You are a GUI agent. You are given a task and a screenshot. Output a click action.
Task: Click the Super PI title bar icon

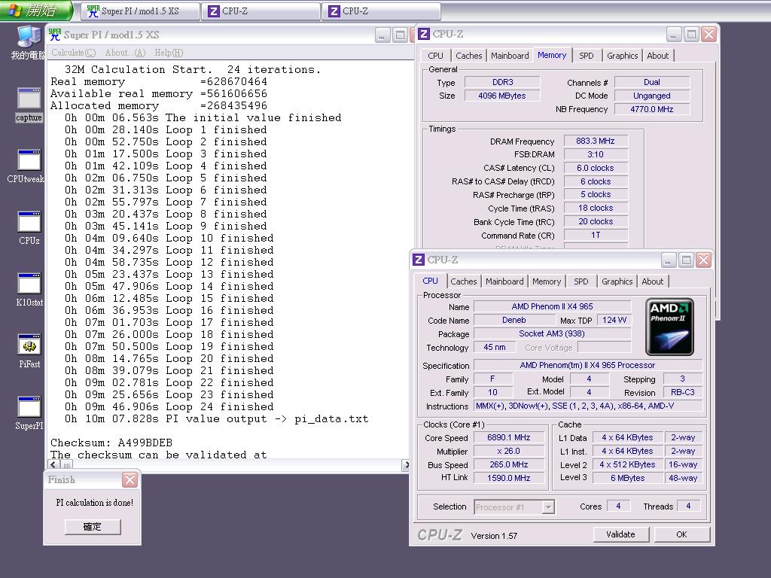pos(54,35)
